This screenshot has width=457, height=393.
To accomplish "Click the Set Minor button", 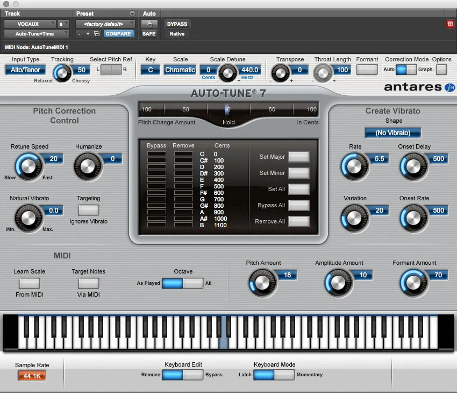I will coord(299,173).
